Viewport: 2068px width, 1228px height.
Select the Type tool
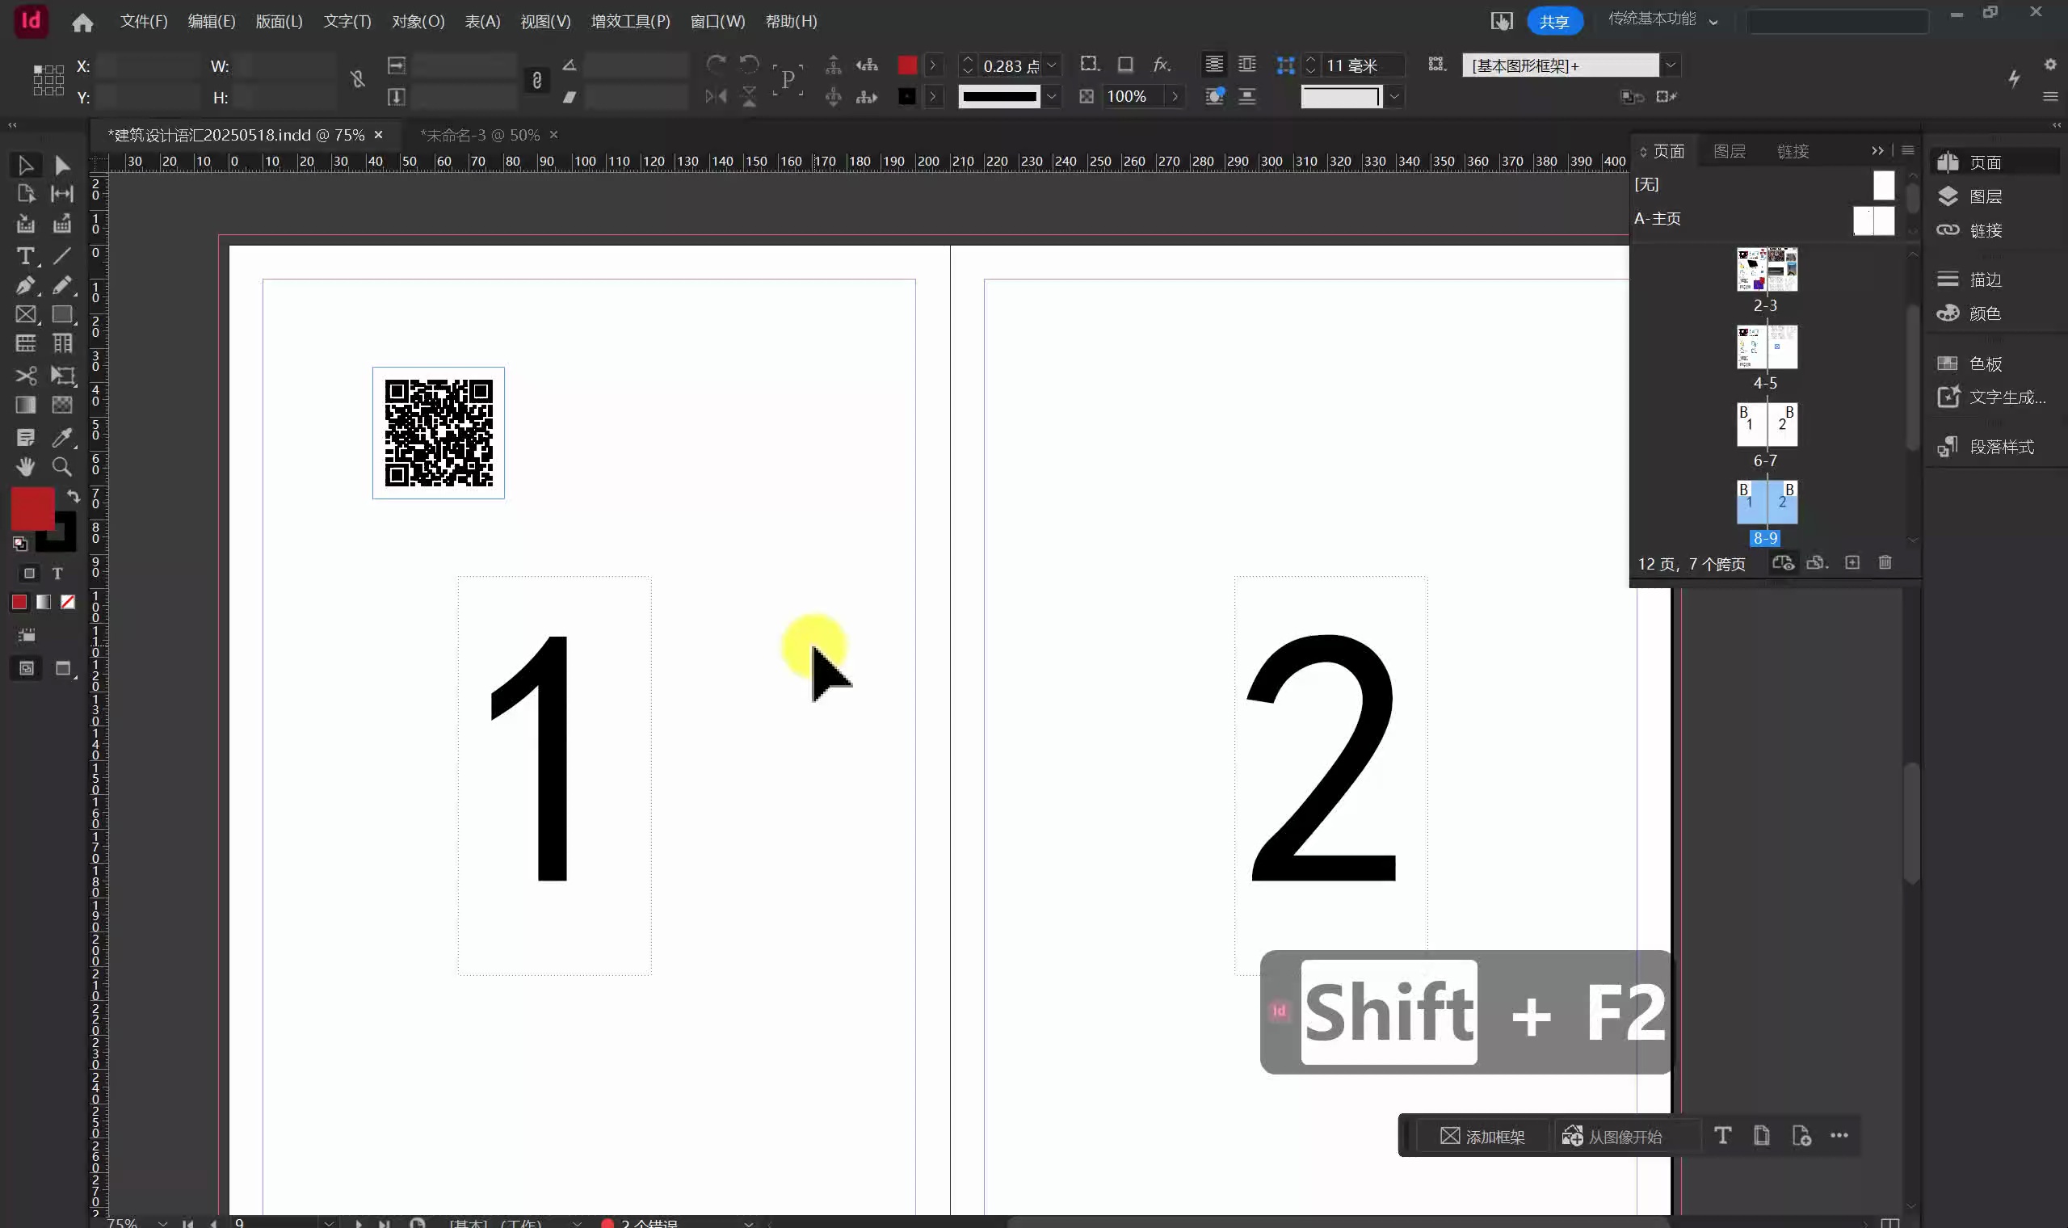point(26,255)
